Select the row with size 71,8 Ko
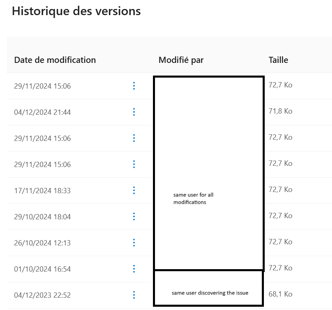 pos(169,112)
